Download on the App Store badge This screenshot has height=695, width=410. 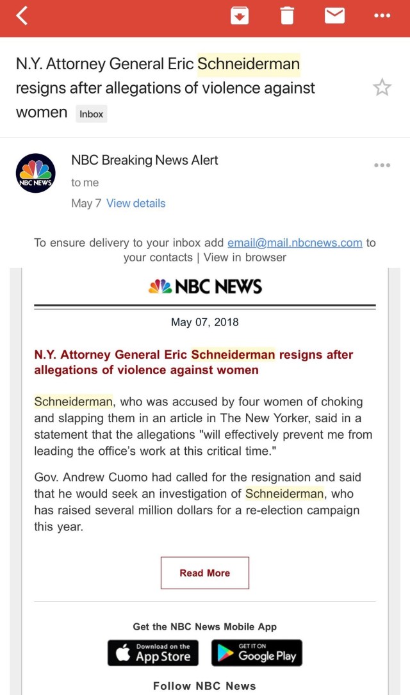(153, 653)
